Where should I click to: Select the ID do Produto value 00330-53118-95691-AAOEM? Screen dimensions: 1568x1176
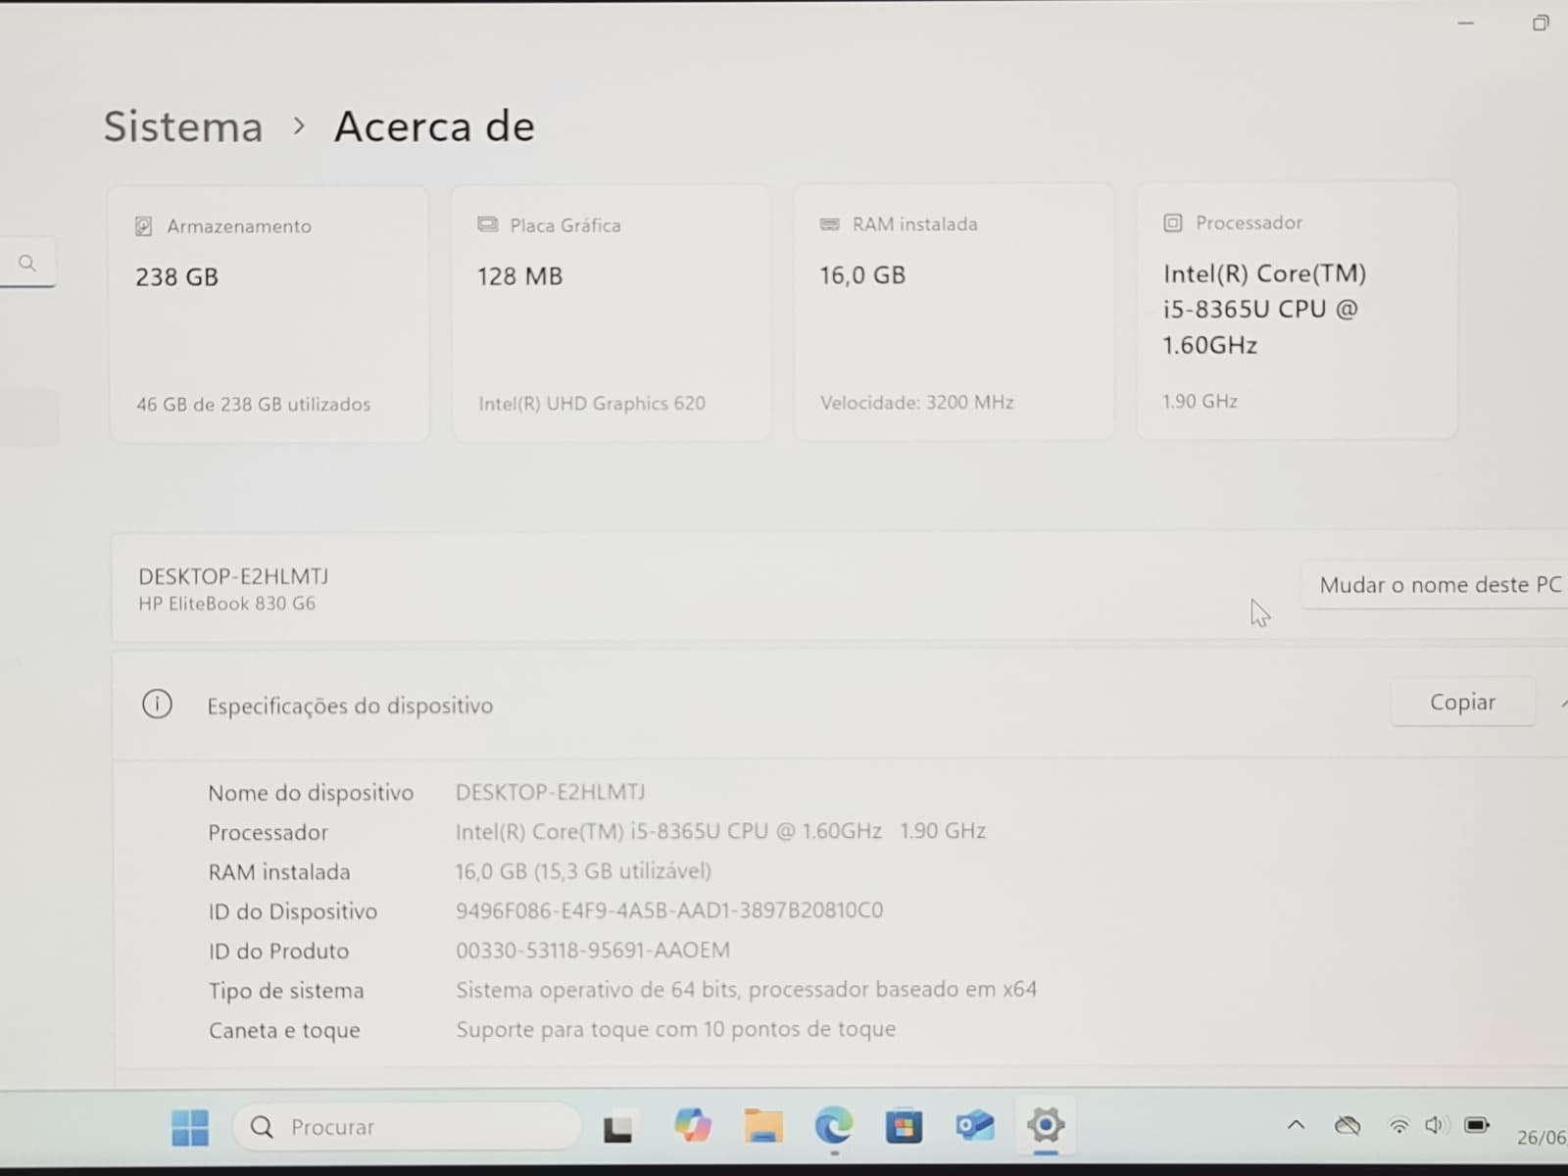click(593, 951)
